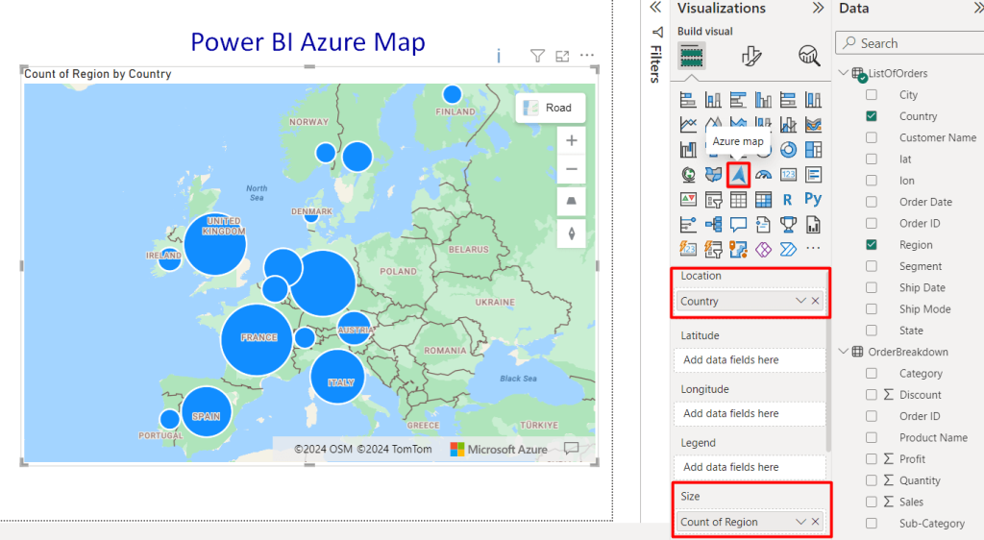
Task: Open the Format visual pane icon
Action: 751,57
